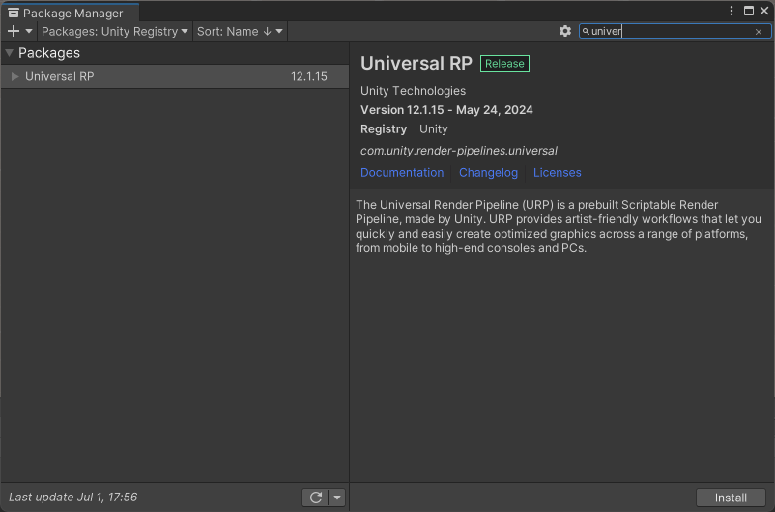Click the Last update Jul 1, 17:56 status
This screenshot has height=512, width=775.
(73, 498)
